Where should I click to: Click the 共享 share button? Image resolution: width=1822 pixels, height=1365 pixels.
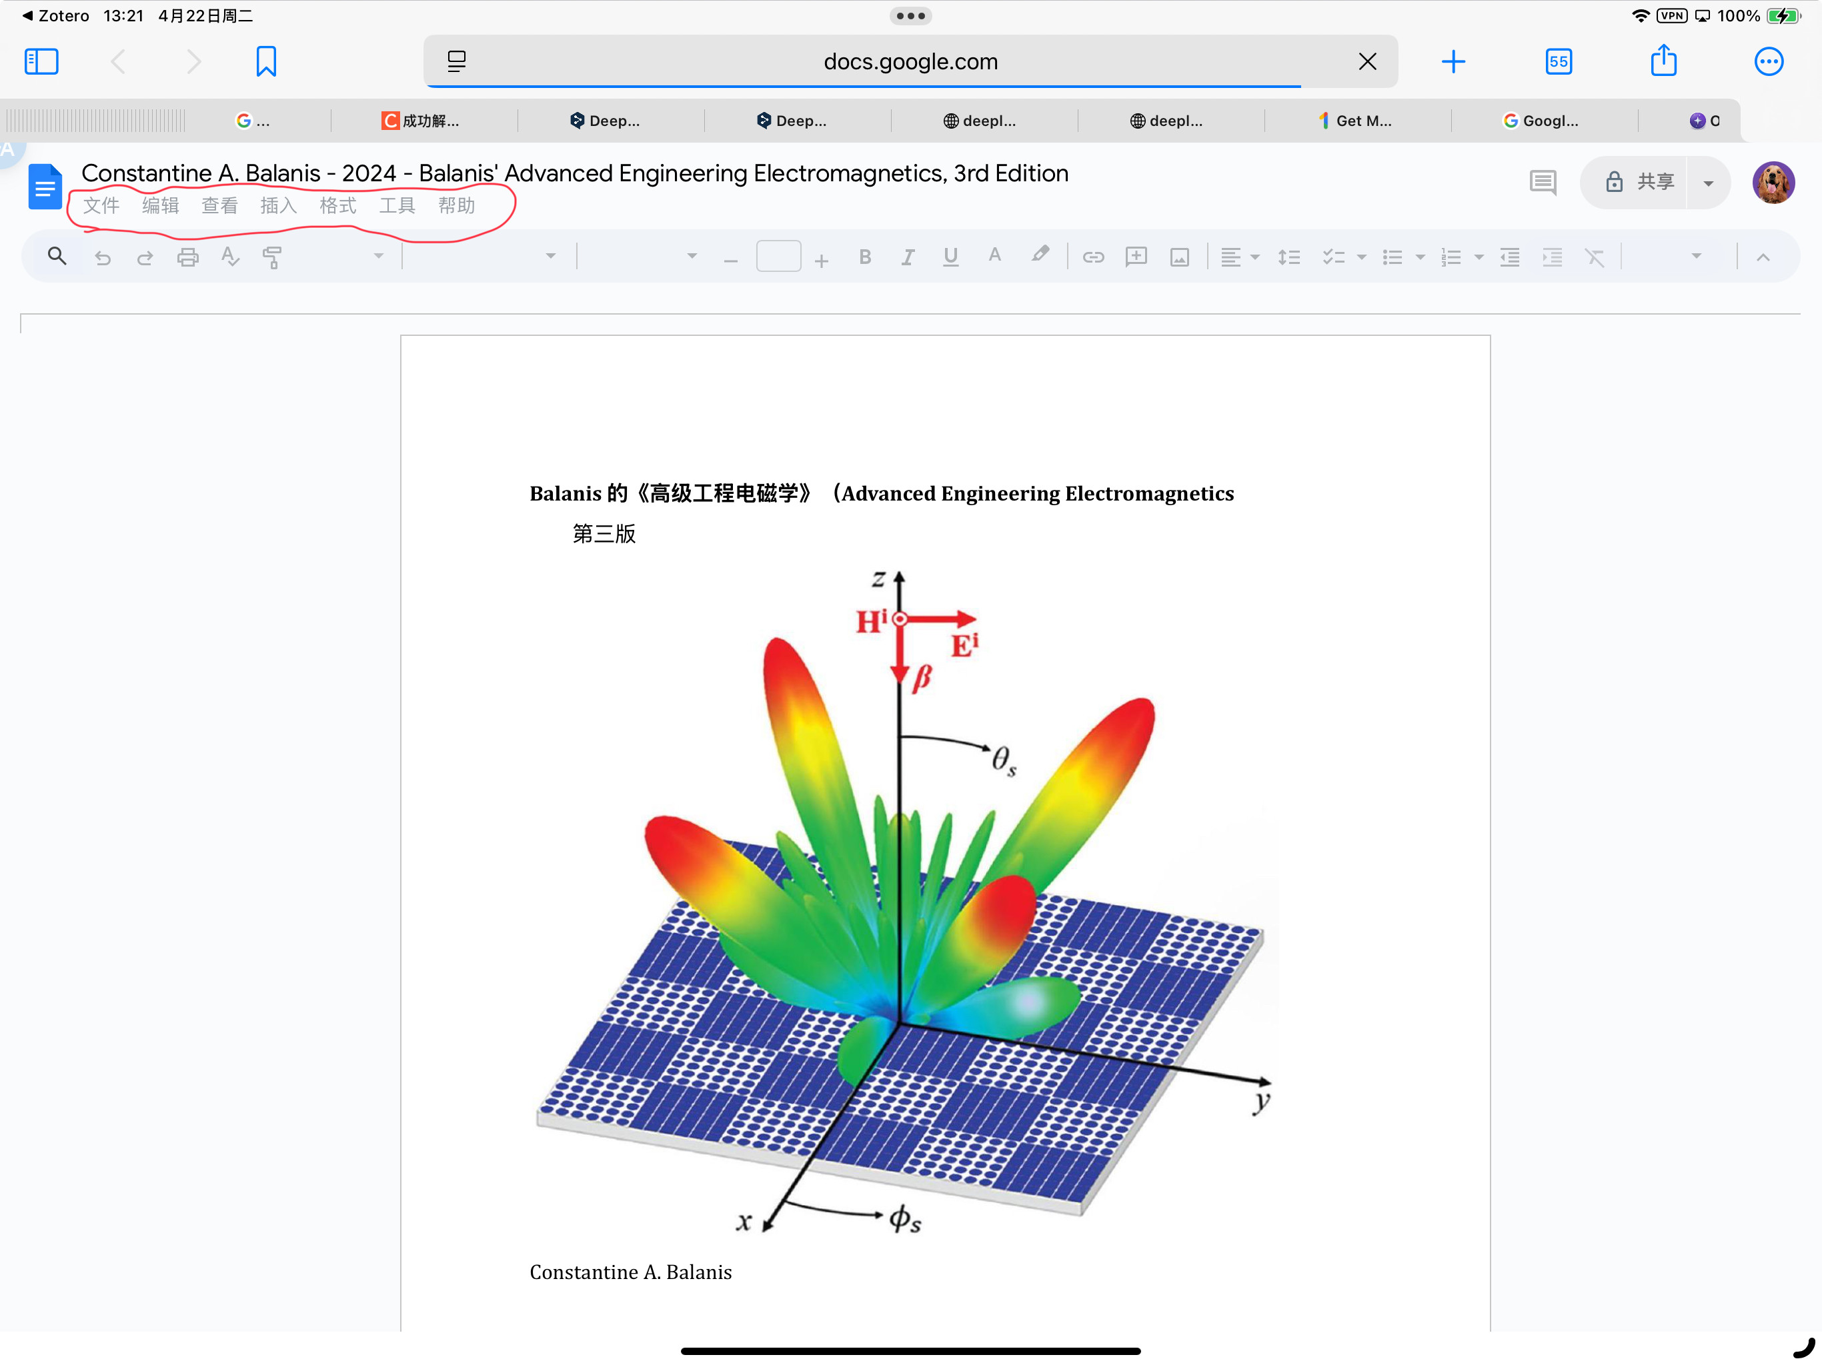tap(1639, 182)
